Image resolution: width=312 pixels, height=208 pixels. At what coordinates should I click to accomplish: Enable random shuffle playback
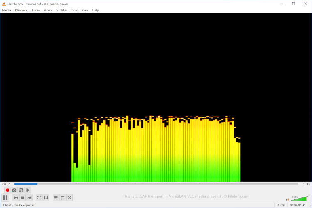click(x=69, y=198)
